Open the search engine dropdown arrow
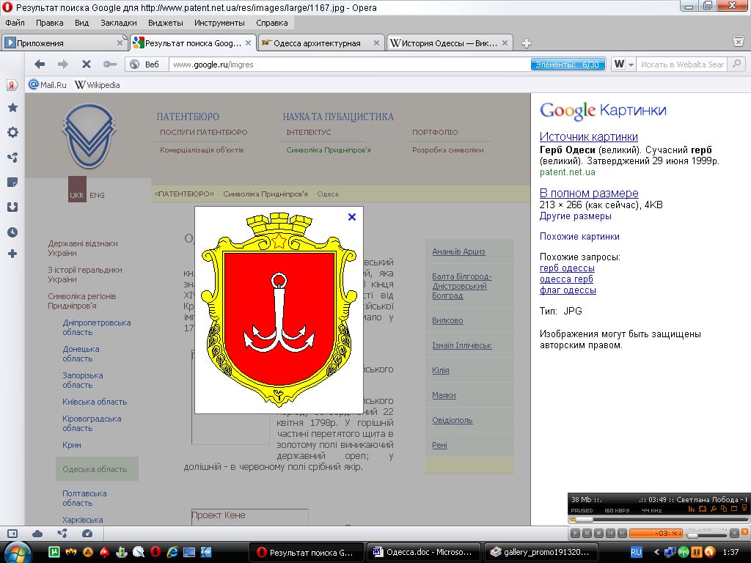The width and height of the screenshot is (751, 563). [631, 65]
